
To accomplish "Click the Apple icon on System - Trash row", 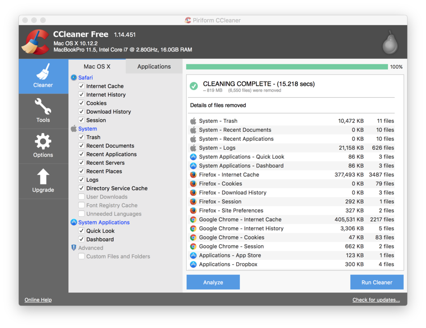I will point(193,121).
